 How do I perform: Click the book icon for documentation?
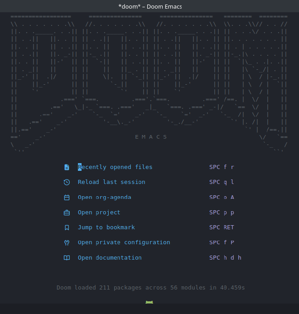click(67, 258)
